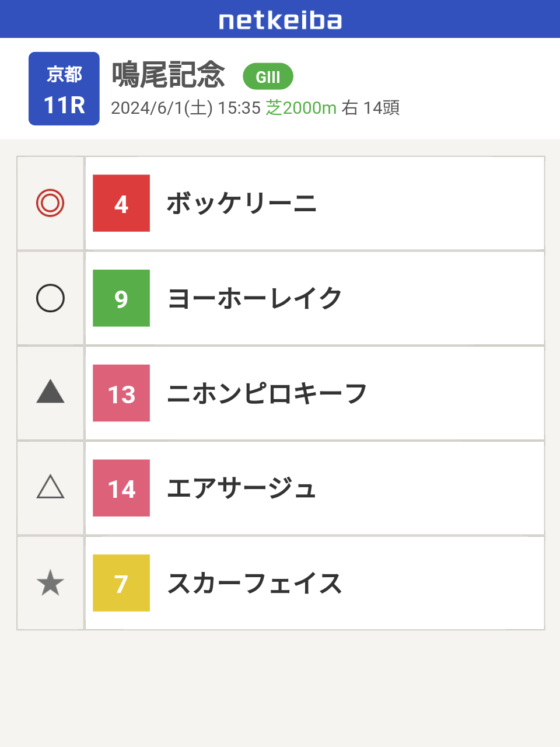Click the single circle mark for ヨーホーレイク
The height and width of the screenshot is (747, 560).
(50, 298)
